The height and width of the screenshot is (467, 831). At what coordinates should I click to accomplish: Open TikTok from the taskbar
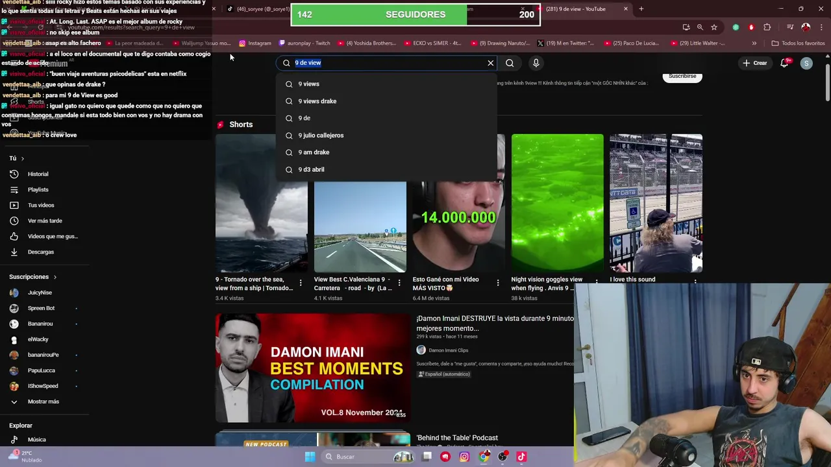point(521,457)
